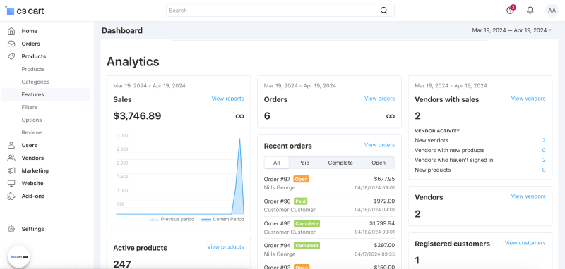
Task: Open Order #97 row
Action: tap(329, 183)
